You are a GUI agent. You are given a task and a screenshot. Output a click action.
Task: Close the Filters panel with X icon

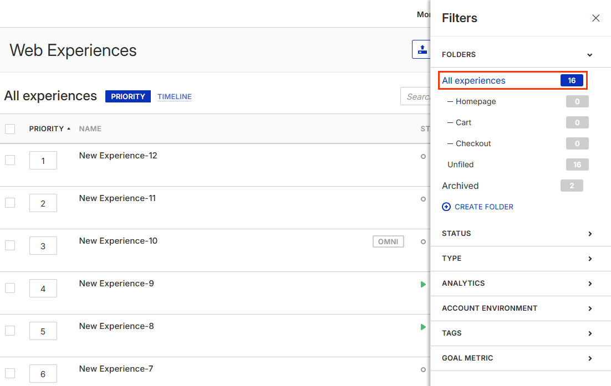click(x=595, y=18)
